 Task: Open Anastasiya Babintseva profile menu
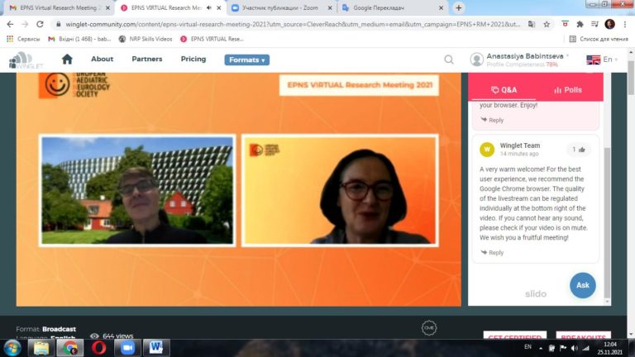(521, 59)
